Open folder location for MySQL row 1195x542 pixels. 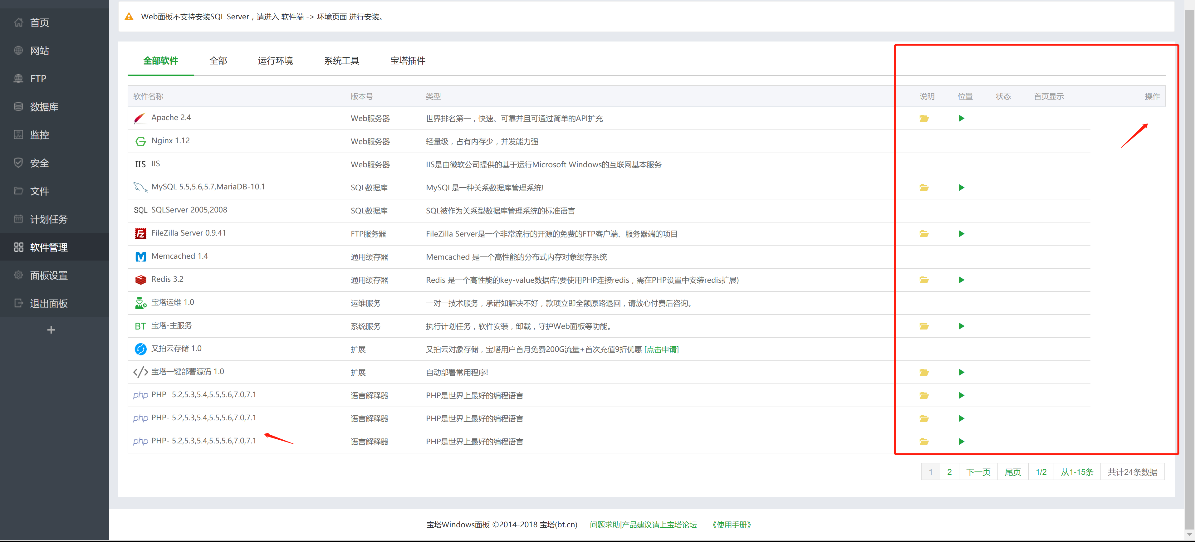[923, 187]
